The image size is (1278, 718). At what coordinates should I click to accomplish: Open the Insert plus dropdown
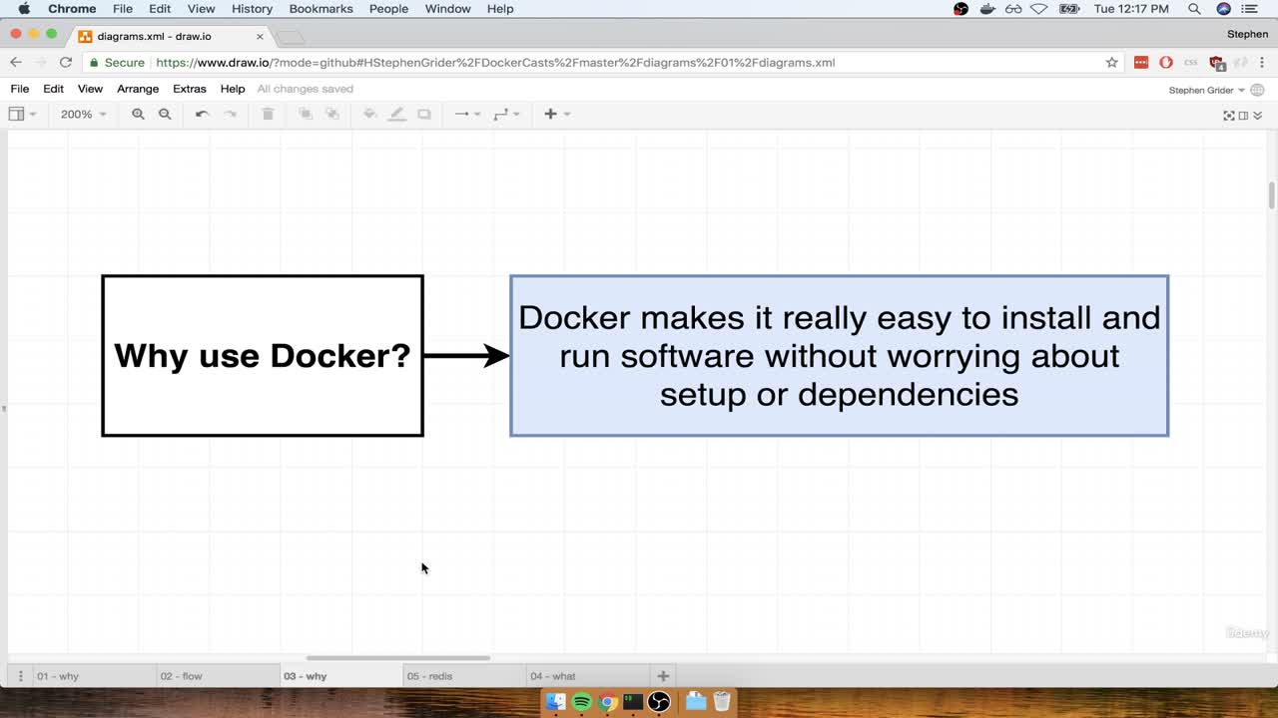click(x=557, y=114)
